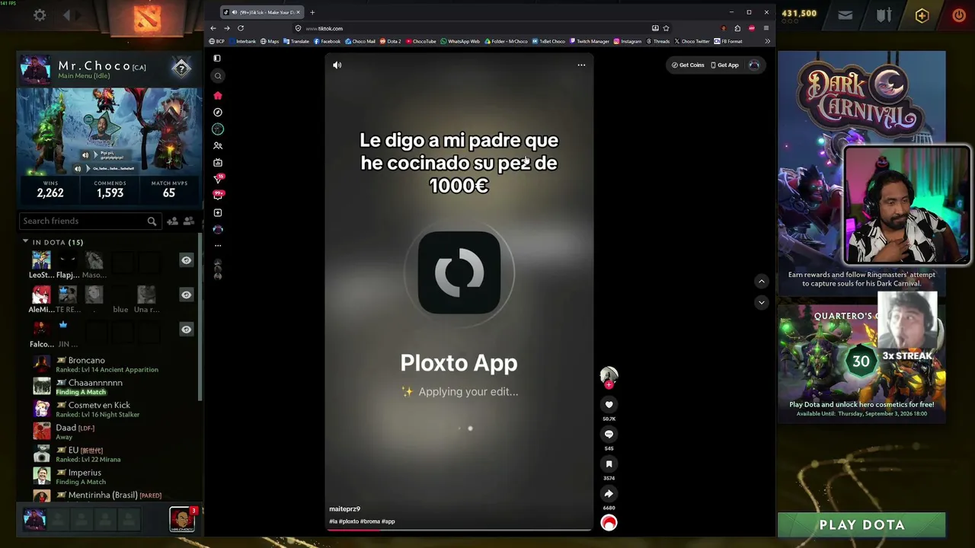The image size is (975, 548).
Task: Reload the TikTok page
Action: [241, 28]
